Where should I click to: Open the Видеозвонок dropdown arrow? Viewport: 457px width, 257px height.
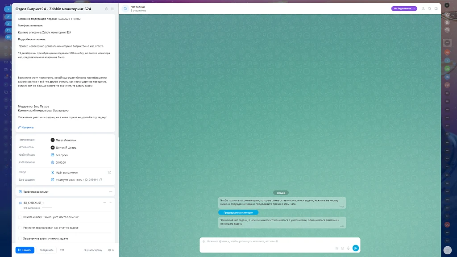415,8
